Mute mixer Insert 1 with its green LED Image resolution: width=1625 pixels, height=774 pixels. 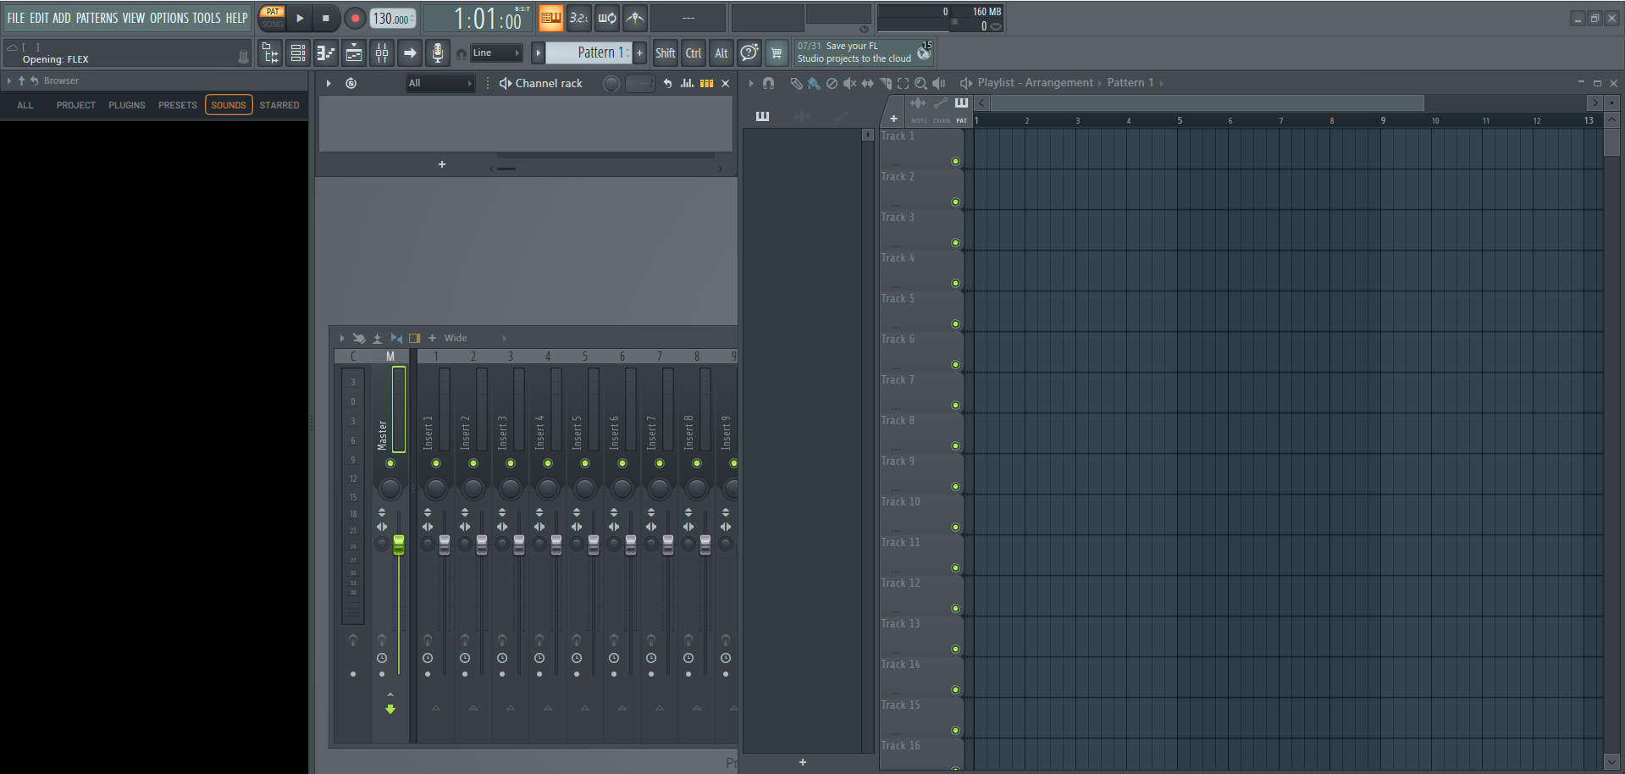(x=436, y=463)
